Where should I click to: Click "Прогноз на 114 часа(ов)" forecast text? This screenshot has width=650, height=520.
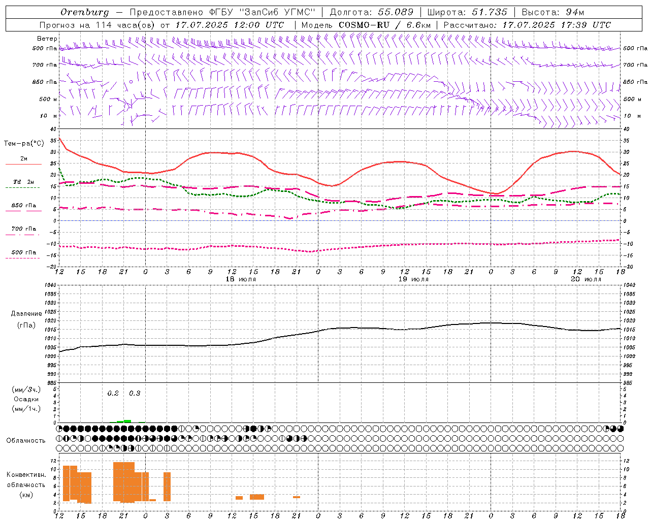click(x=97, y=25)
